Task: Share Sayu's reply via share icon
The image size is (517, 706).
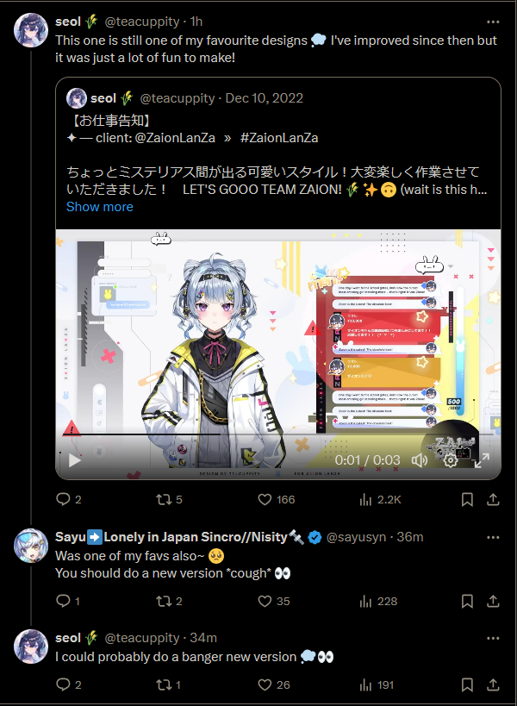Action: [x=493, y=601]
